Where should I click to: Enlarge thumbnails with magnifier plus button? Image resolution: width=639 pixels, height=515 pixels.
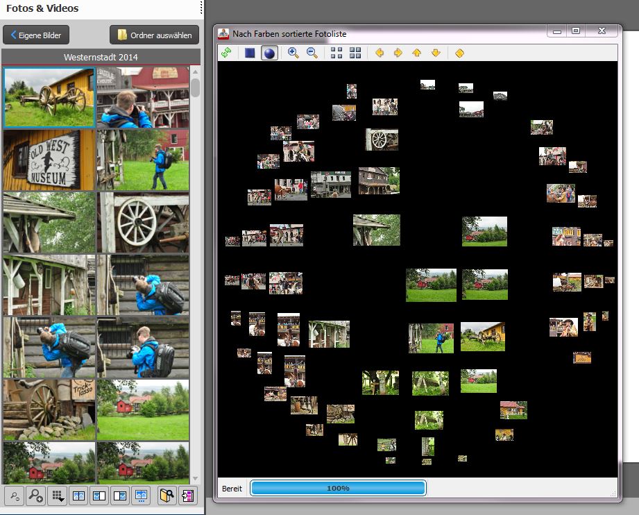coord(35,496)
